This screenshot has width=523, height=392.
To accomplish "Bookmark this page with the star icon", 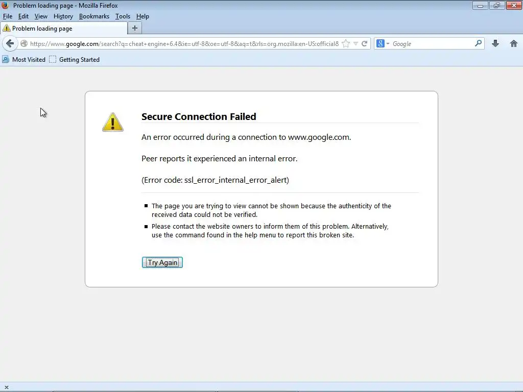I will (346, 44).
